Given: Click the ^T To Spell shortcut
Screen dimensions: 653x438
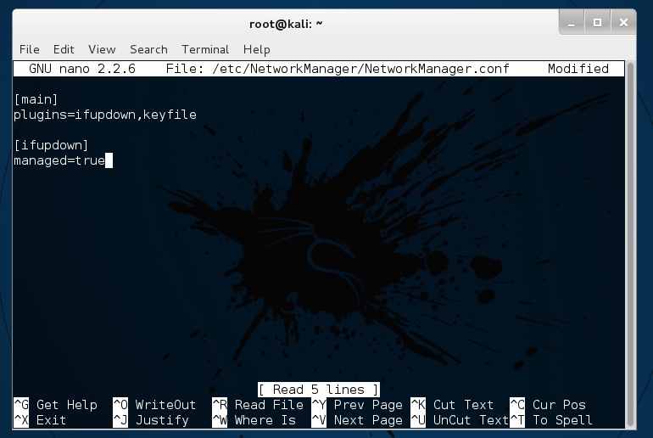Looking at the screenshot, I should [551, 420].
